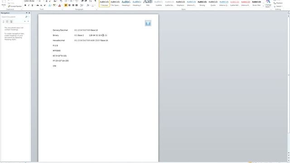Align text right
290x163 pixels.
(73, 5)
